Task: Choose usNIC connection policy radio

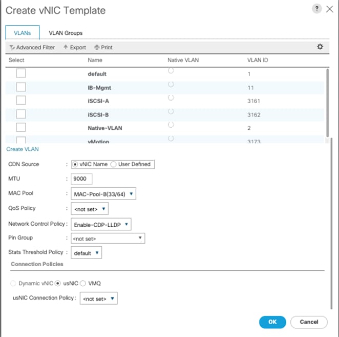Action: click(58, 283)
